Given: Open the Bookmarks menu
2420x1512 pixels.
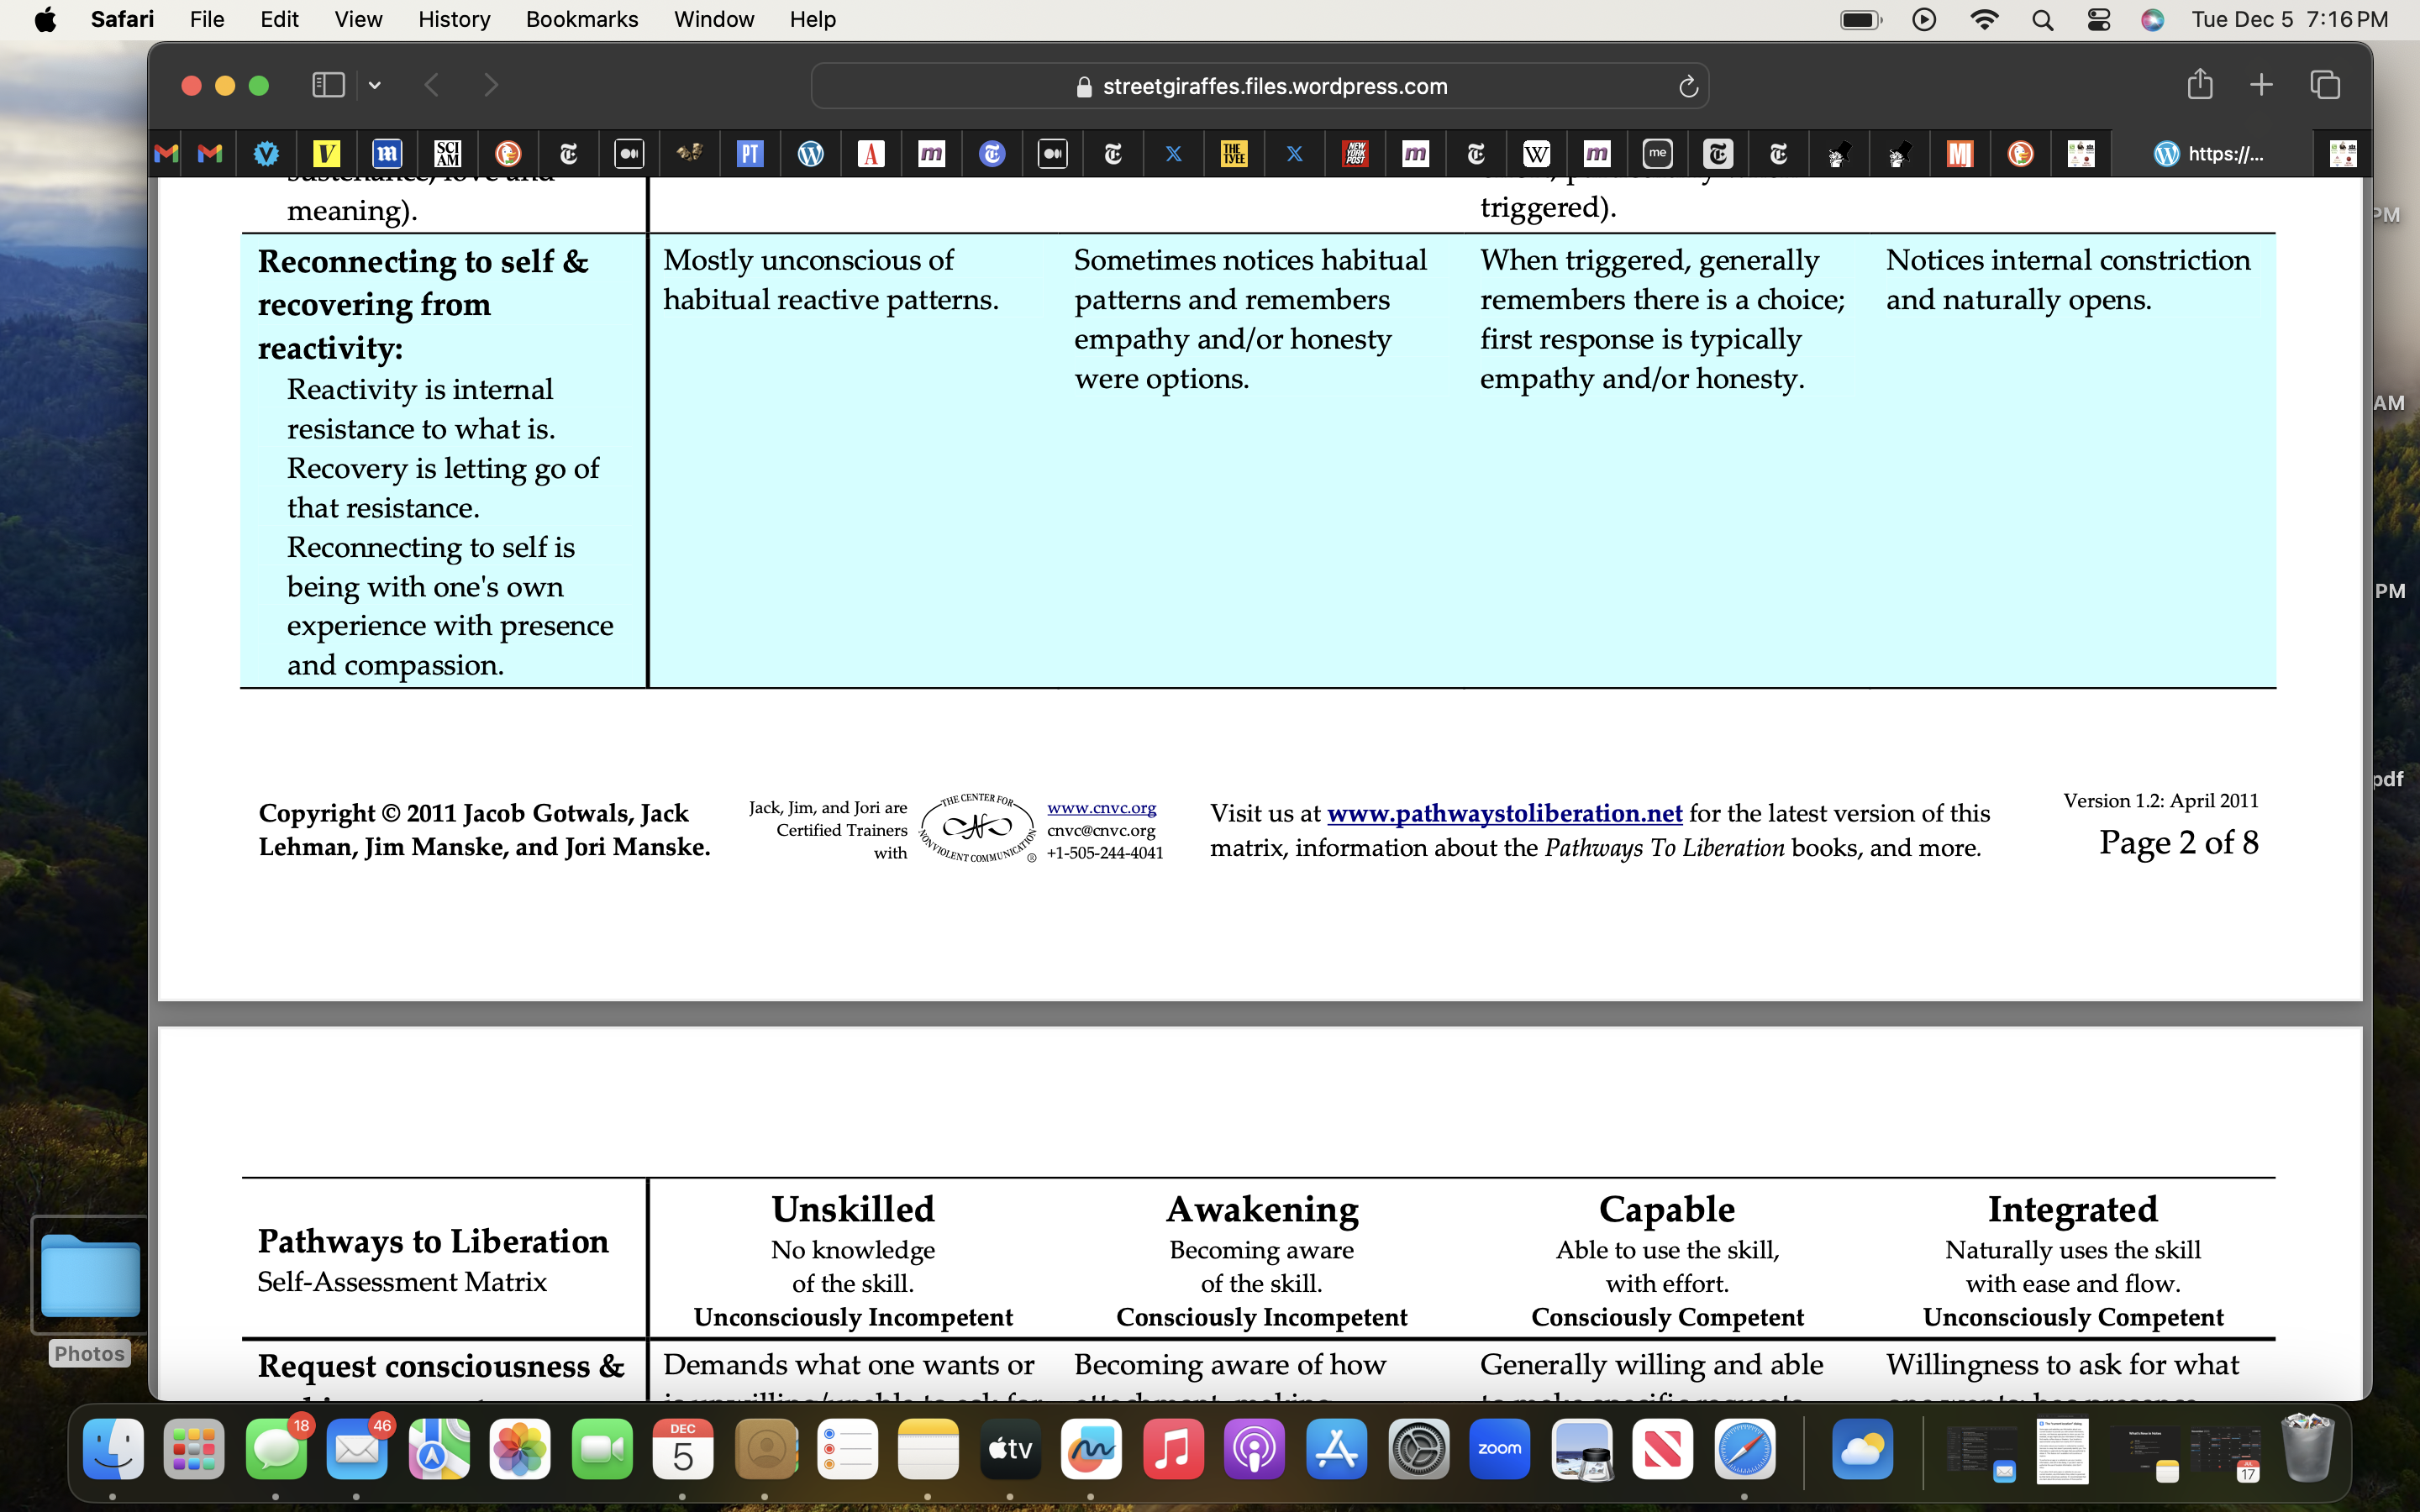Looking at the screenshot, I should pos(581,19).
